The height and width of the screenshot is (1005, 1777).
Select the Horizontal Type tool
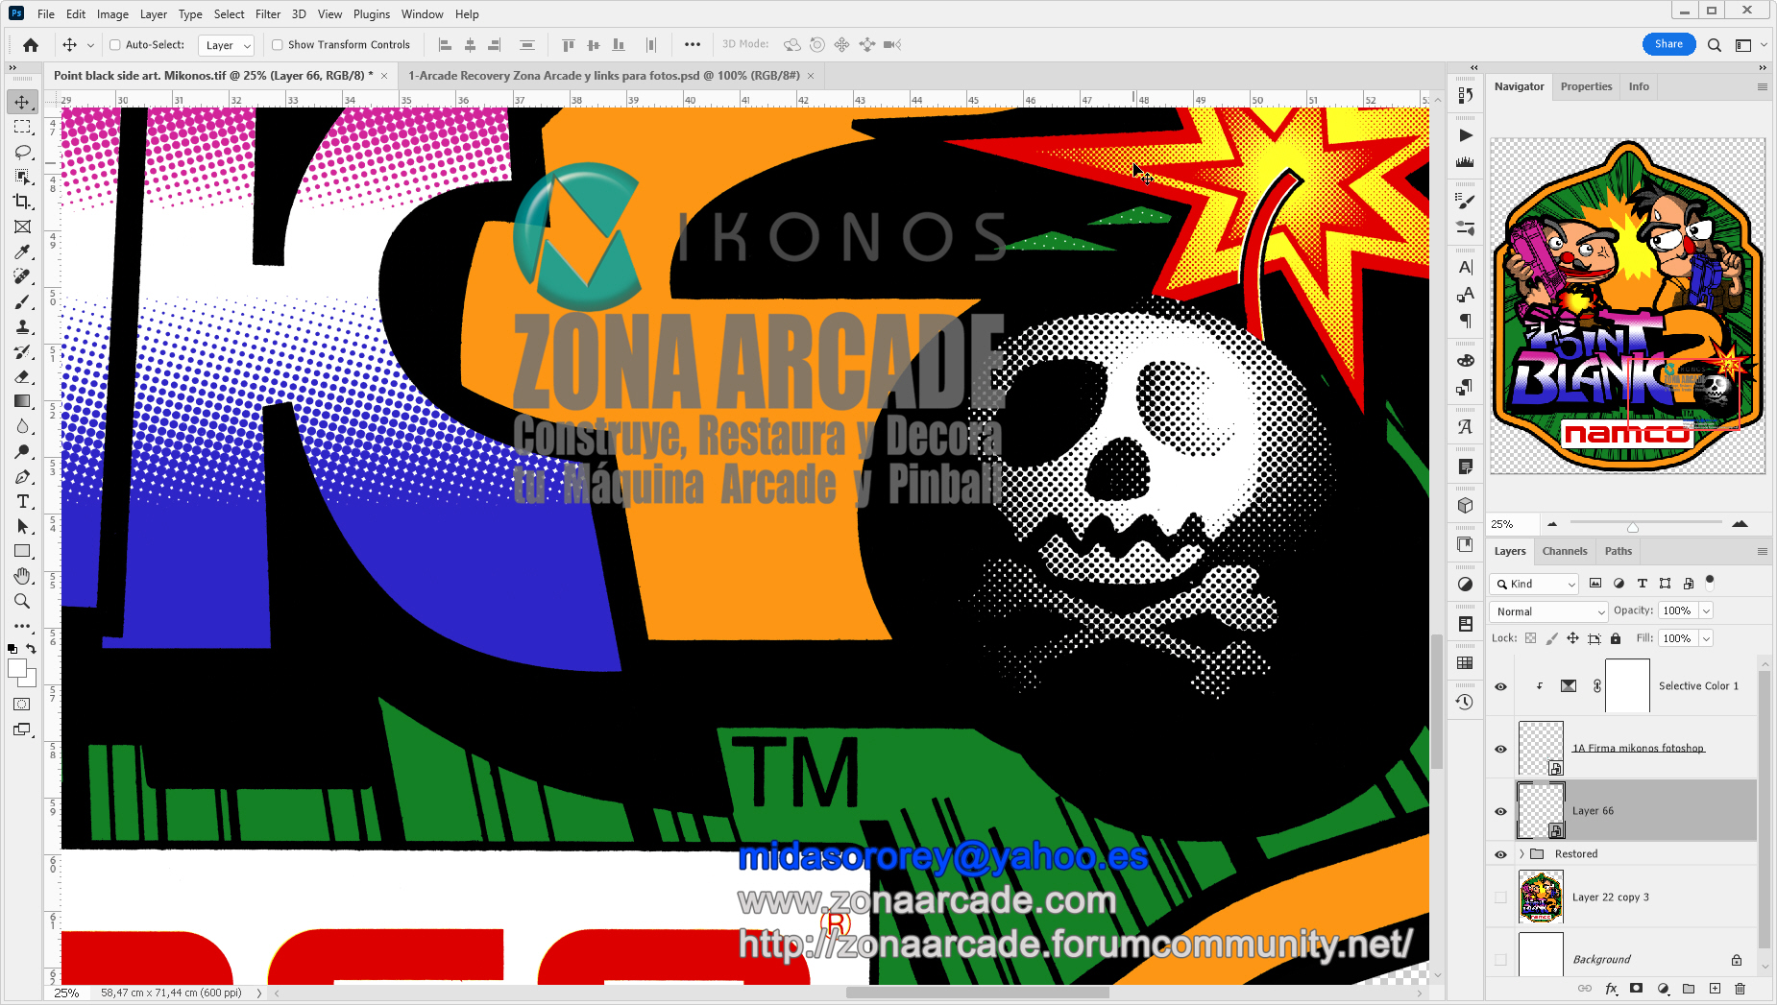point(23,501)
